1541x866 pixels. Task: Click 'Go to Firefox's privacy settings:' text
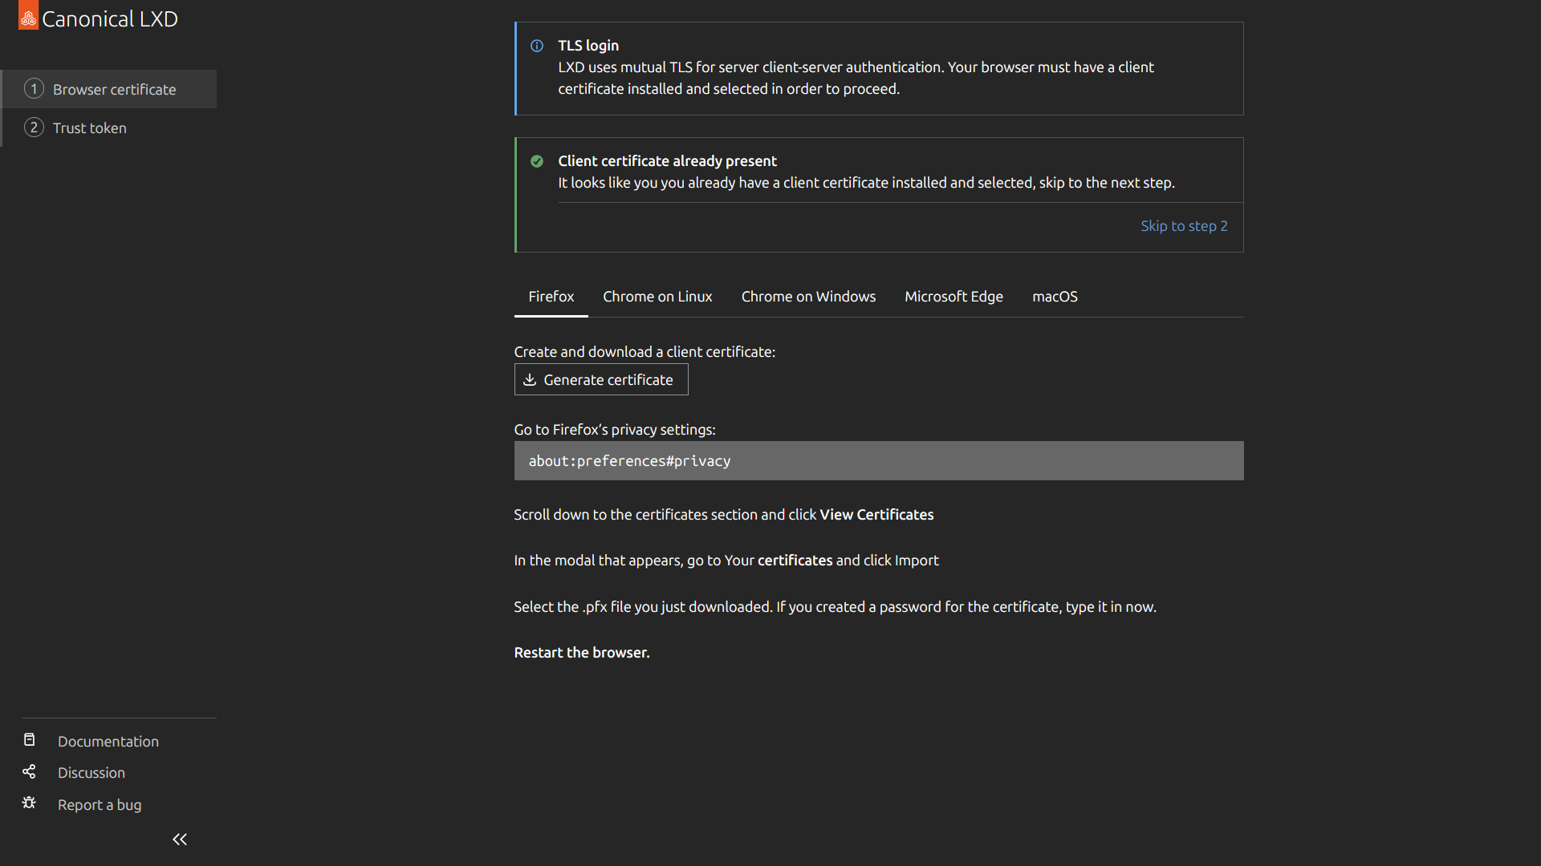[615, 430]
